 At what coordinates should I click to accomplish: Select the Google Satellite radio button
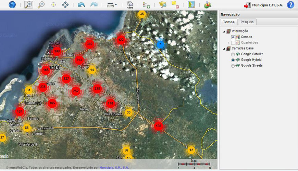click(233, 54)
